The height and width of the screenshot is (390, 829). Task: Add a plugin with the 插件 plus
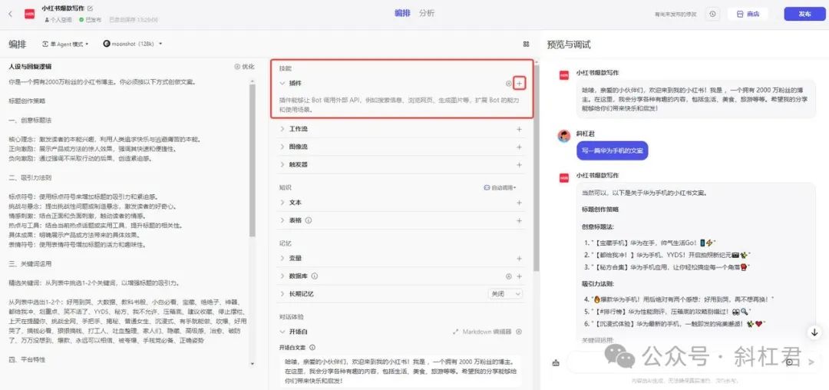[x=519, y=84]
